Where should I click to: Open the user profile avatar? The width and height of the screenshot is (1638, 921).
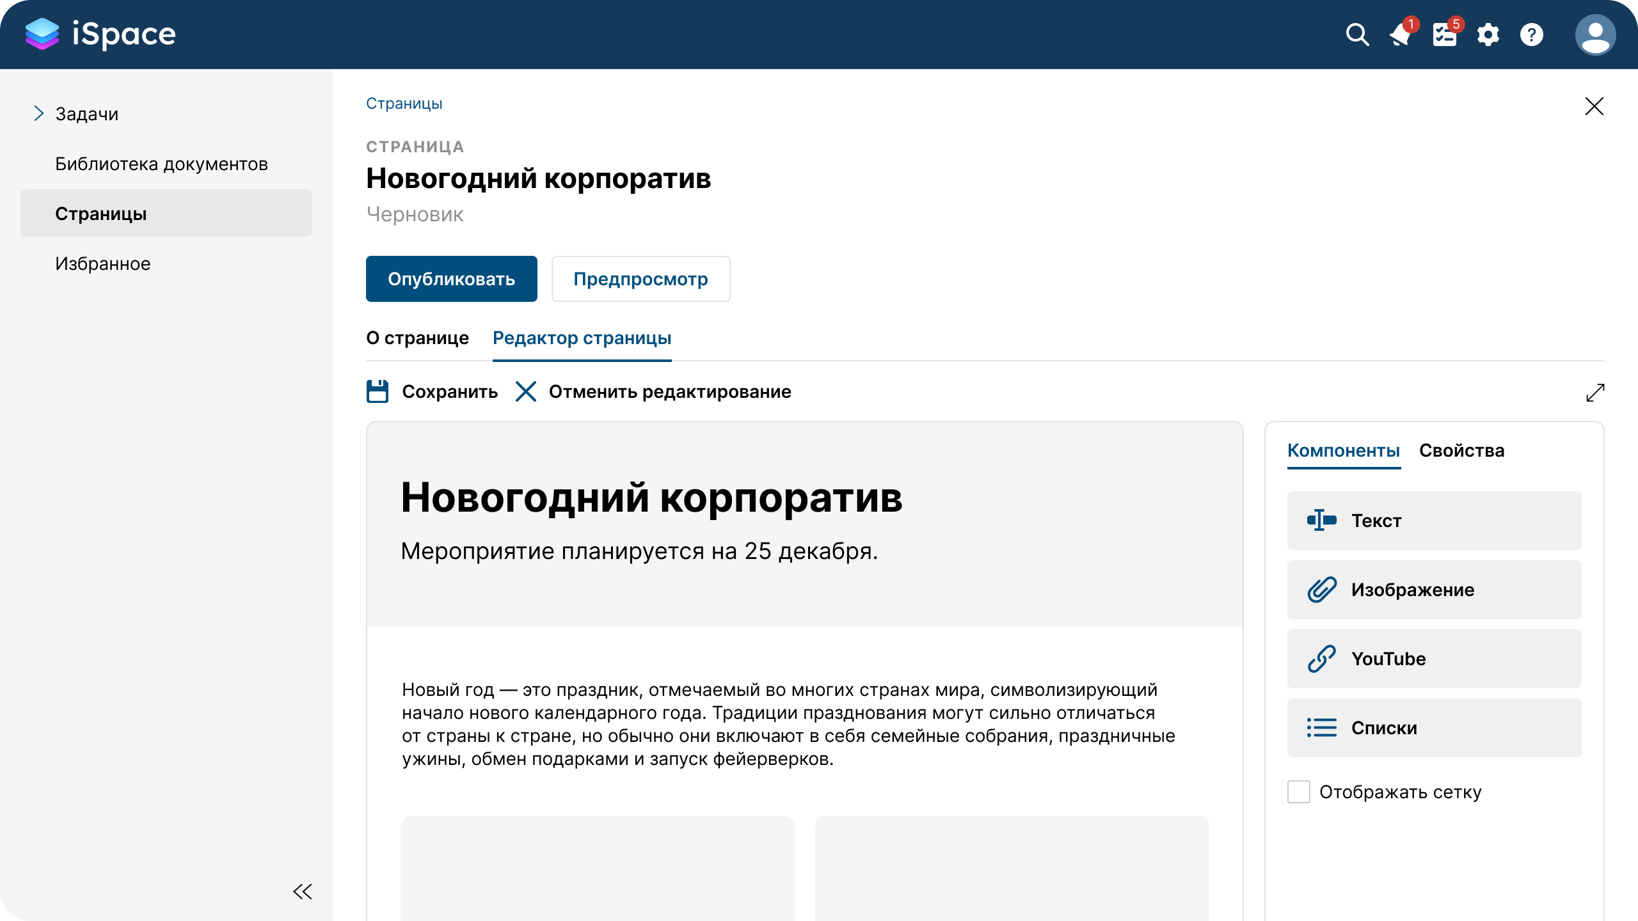[1594, 35]
